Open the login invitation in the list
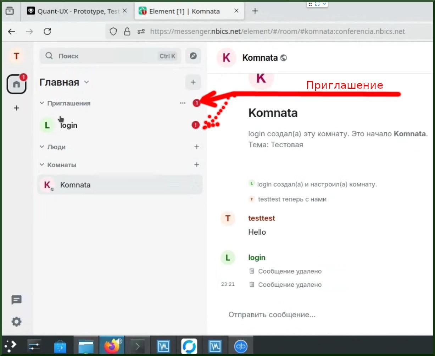The height and width of the screenshot is (356, 435). click(69, 125)
